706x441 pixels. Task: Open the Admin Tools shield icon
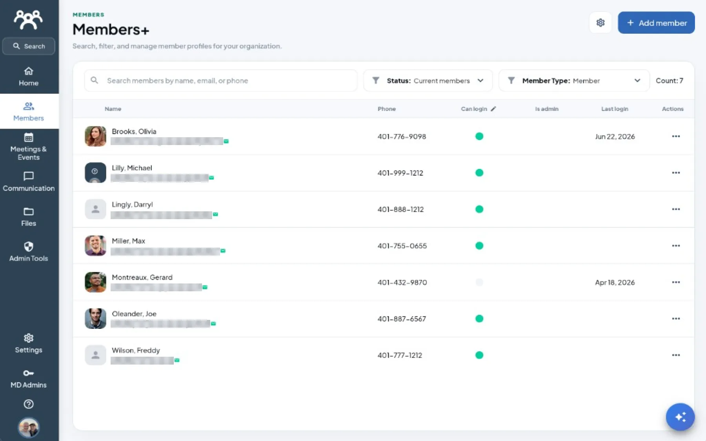29,246
